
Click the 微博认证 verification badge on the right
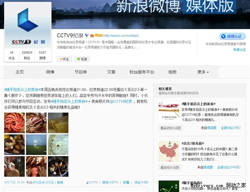pyautogui.click(x=232, y=37)
